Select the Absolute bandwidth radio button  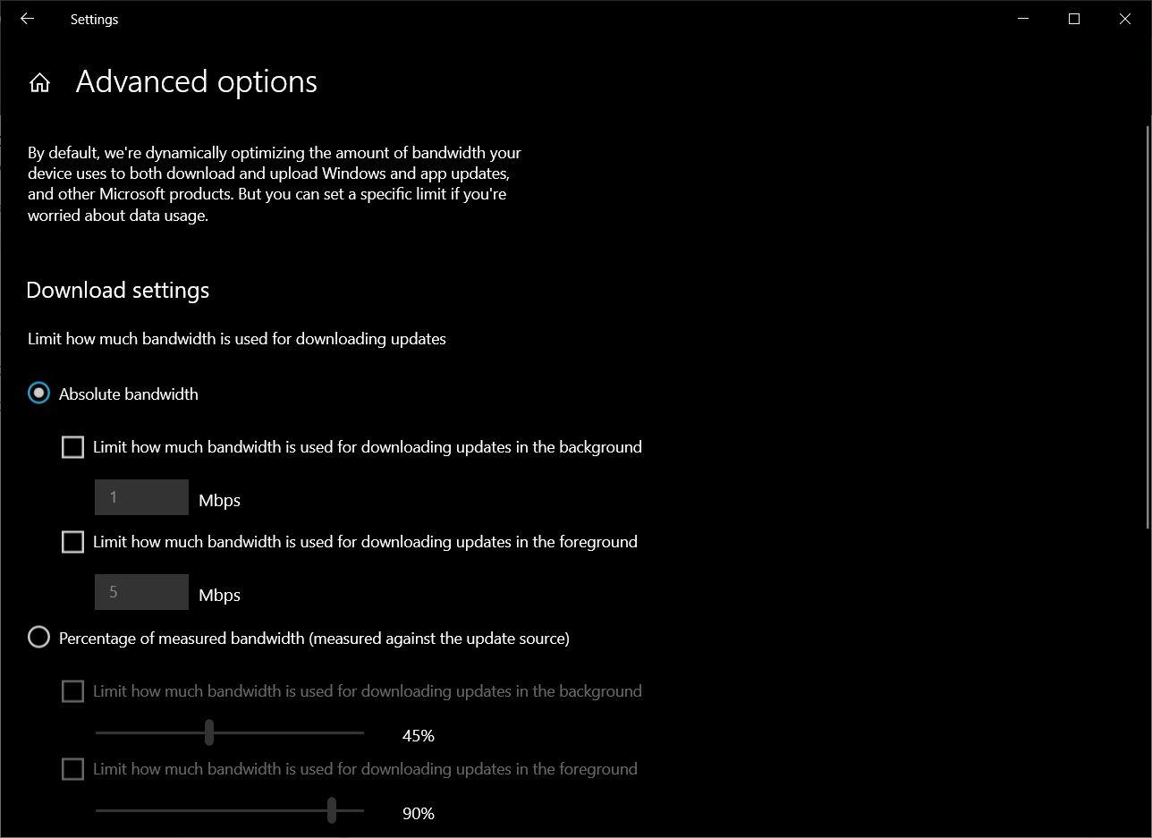coord(38,394)
